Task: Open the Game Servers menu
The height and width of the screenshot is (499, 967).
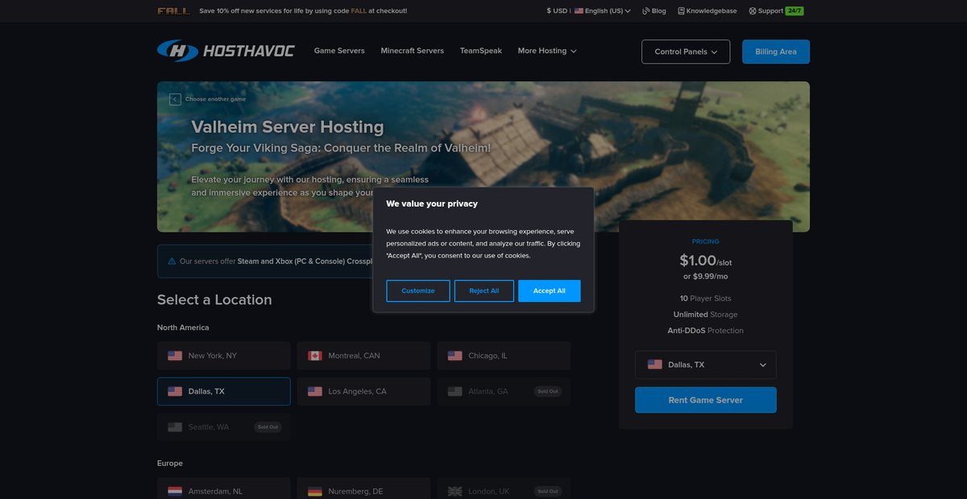Action: coord(339,51)
